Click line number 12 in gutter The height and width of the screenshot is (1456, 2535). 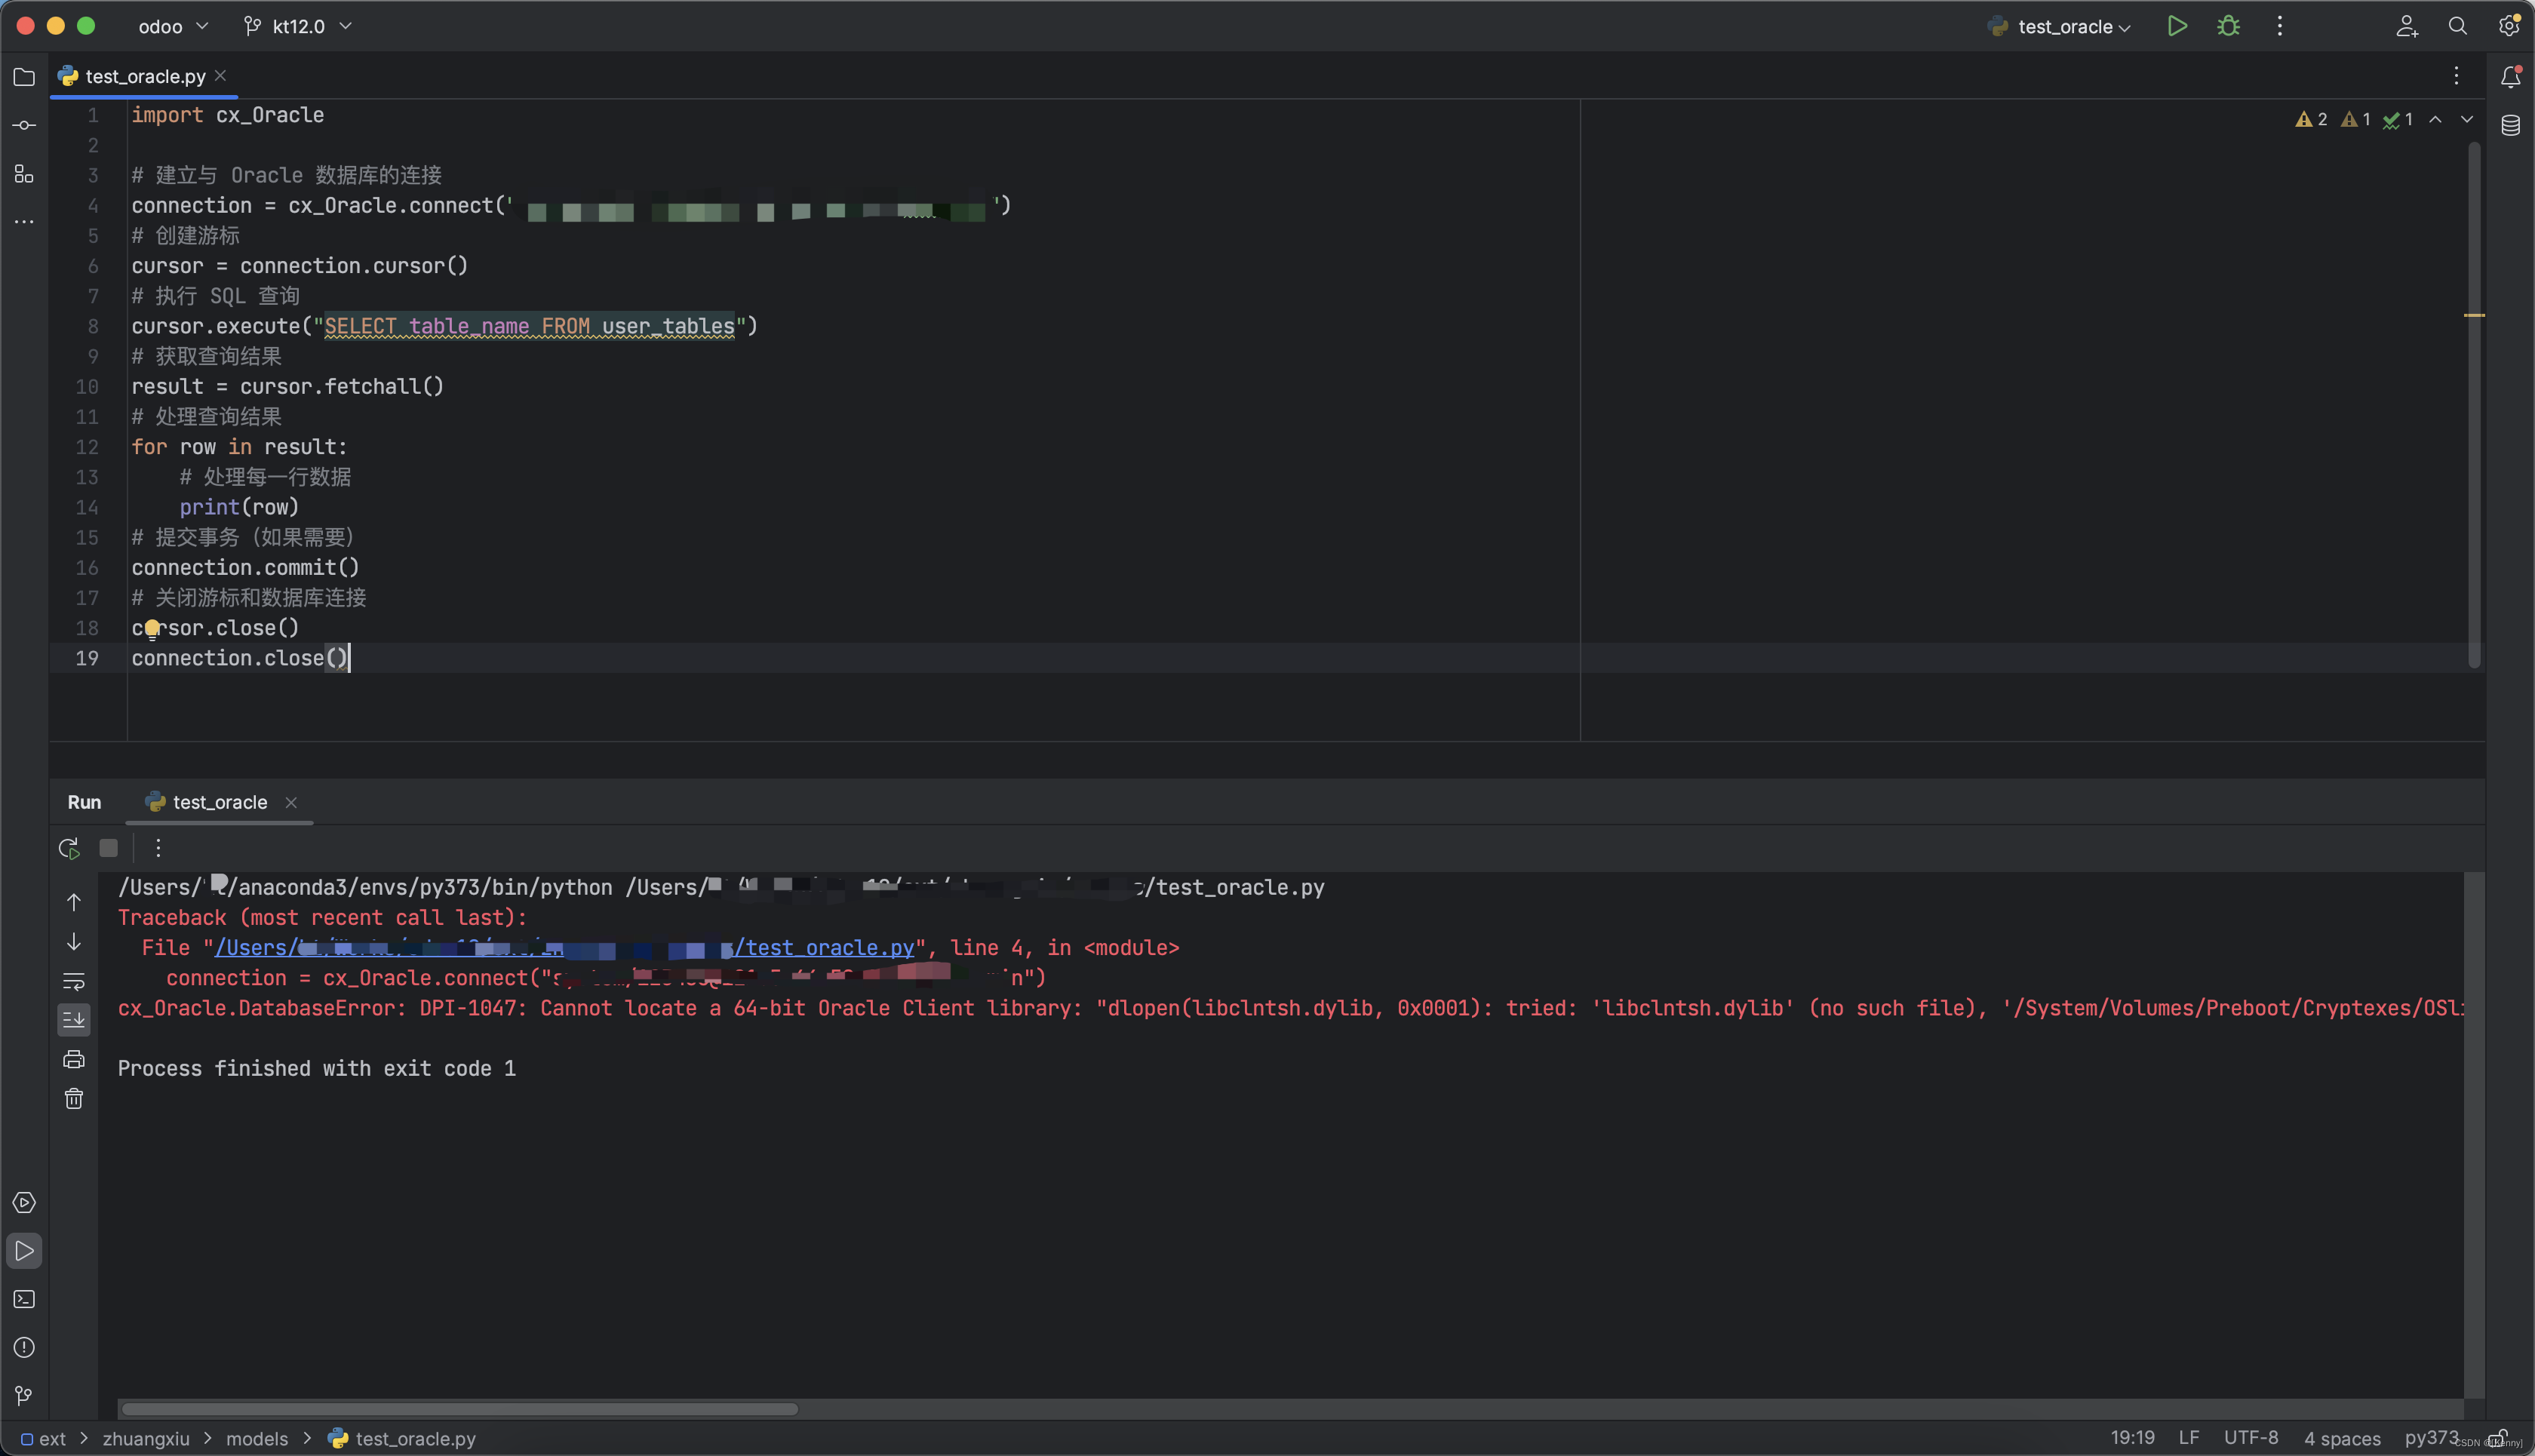tap(87, 447)
